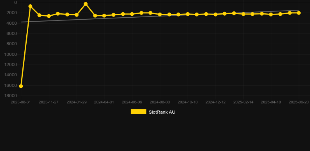
Task: Click the data point above 2024-04-01
Action: 104,15
